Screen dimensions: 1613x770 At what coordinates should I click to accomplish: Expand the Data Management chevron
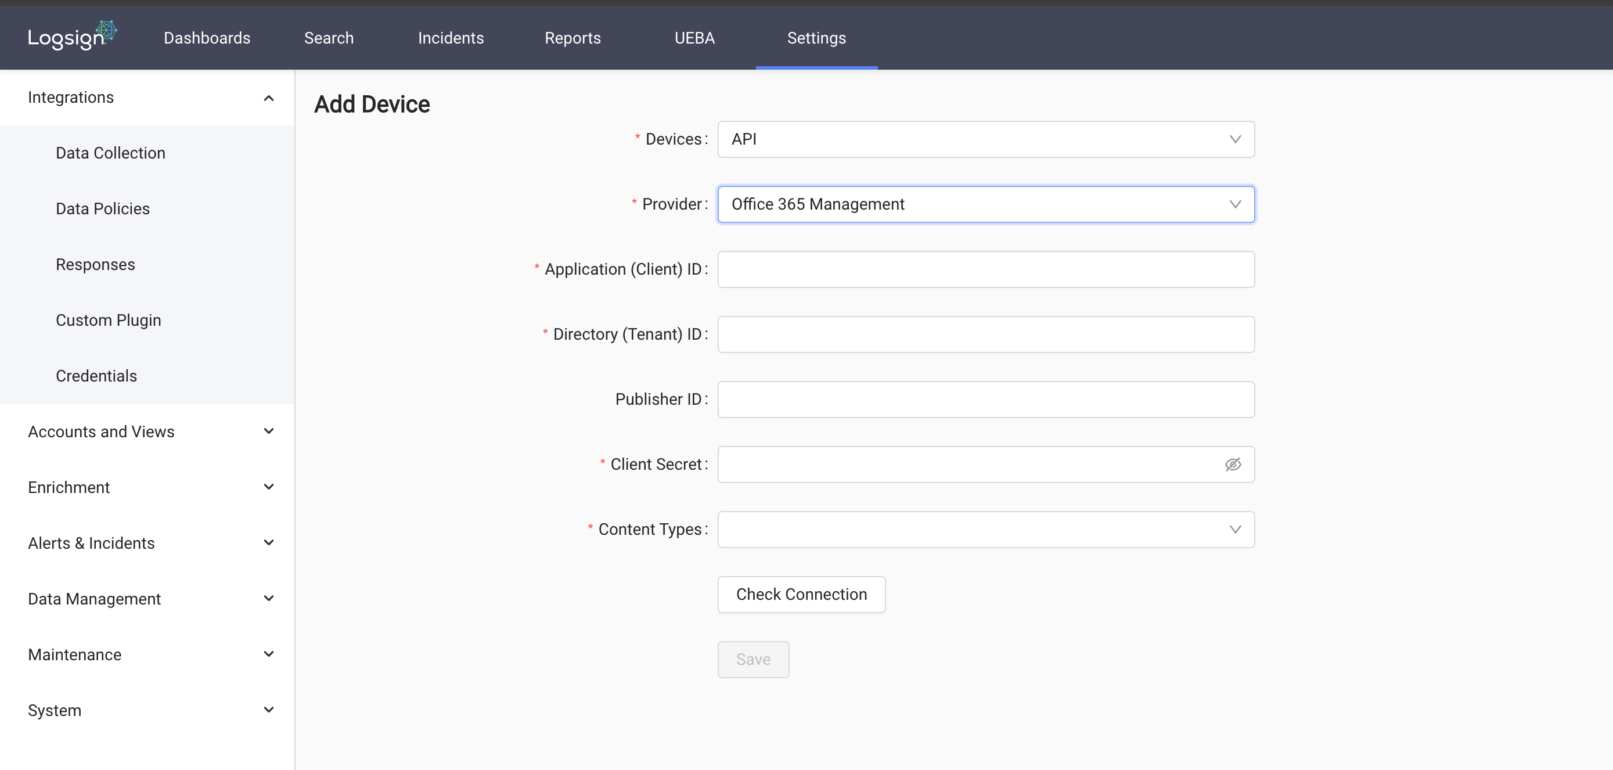[x=269, y=599]
